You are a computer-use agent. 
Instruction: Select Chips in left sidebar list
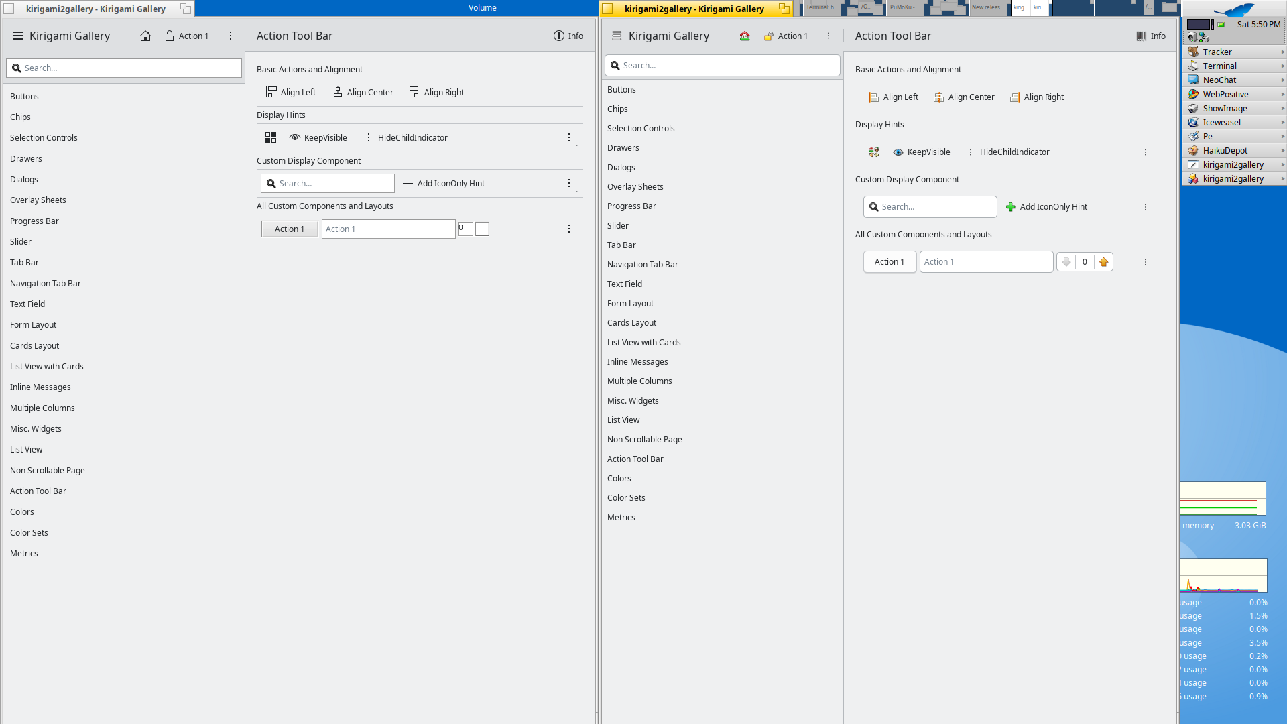coord(21,117)
